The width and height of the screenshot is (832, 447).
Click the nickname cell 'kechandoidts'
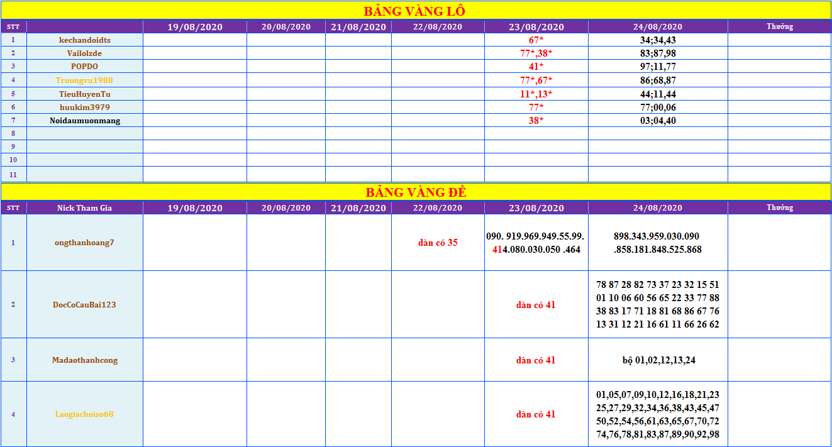85,40
